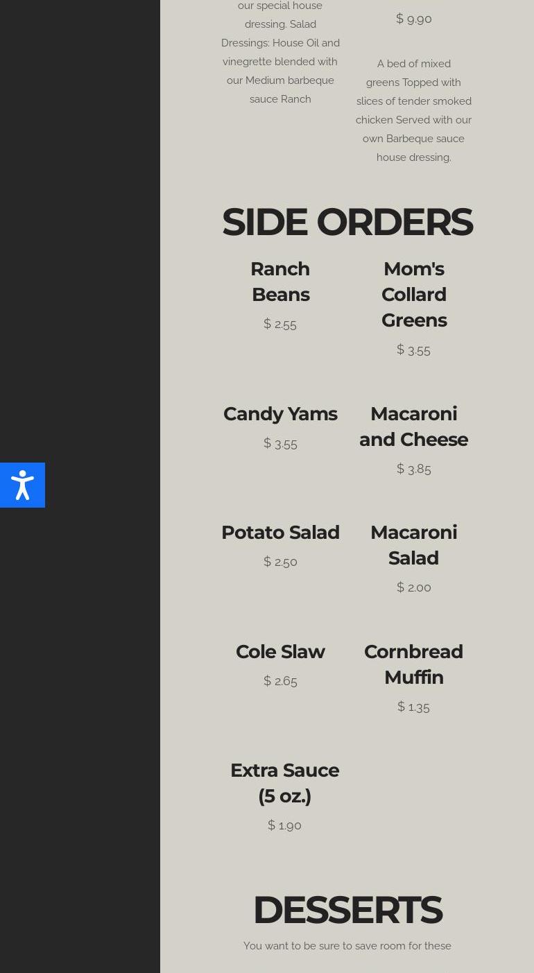The image size is (534, 973).
Task: Click the $ 9.90 salad price
Action: tap(413, 19)
